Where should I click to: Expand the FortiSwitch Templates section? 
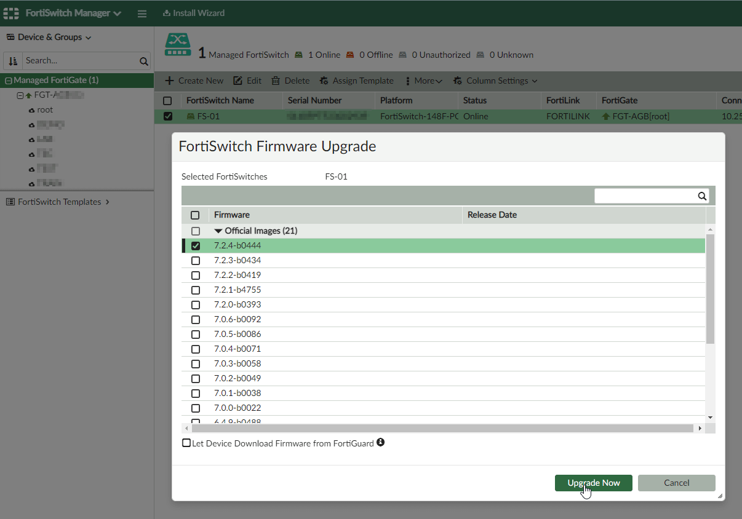(x=107, y=202)
